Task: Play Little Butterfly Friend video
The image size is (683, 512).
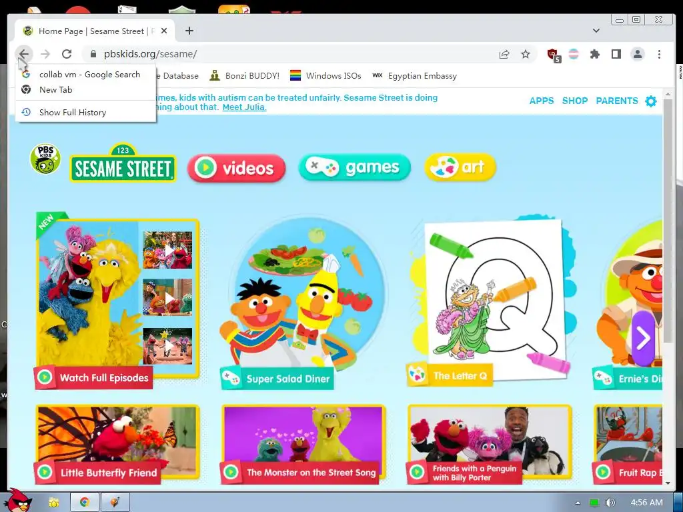Action: [117, 443]
